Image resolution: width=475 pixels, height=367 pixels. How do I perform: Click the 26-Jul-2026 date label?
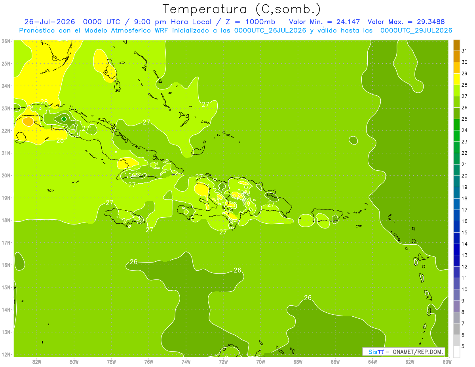pyautogui.click(x=49, y=21)
